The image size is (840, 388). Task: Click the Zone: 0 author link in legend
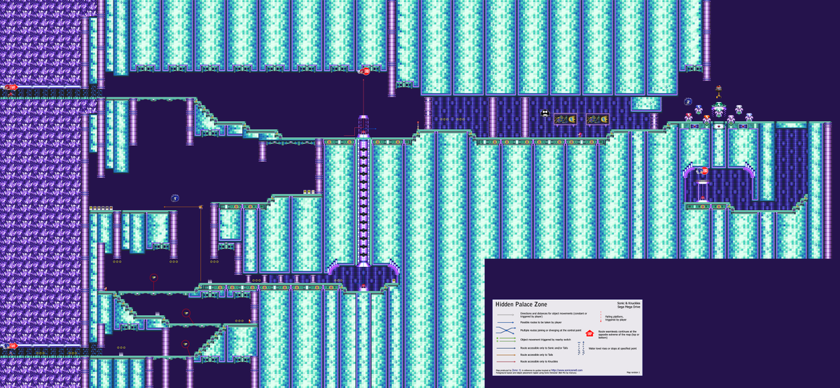click(517, 370)
